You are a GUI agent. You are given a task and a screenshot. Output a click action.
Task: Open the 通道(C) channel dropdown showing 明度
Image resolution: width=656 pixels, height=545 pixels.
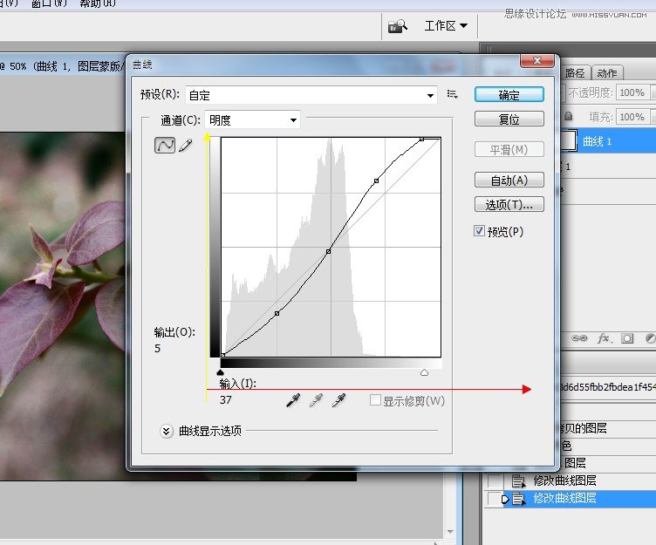(252, 120)
